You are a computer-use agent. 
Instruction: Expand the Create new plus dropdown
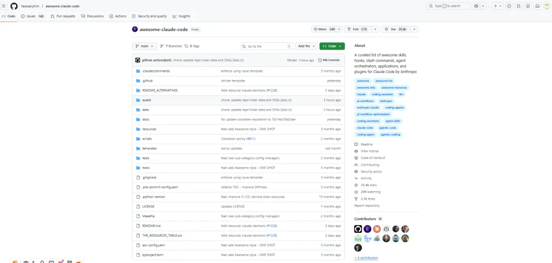tap(497, 6)
